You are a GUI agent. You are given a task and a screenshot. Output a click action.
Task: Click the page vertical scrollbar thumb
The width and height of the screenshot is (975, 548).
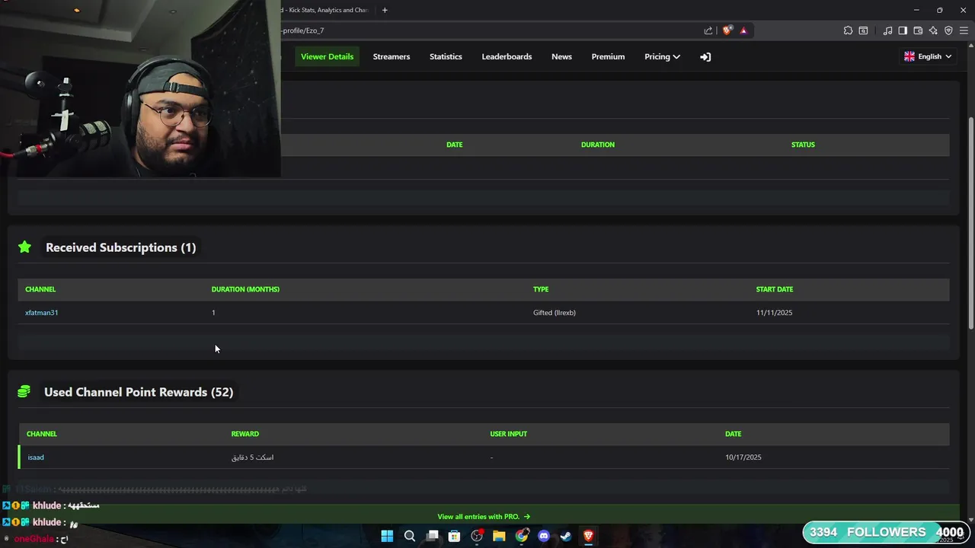970,223
